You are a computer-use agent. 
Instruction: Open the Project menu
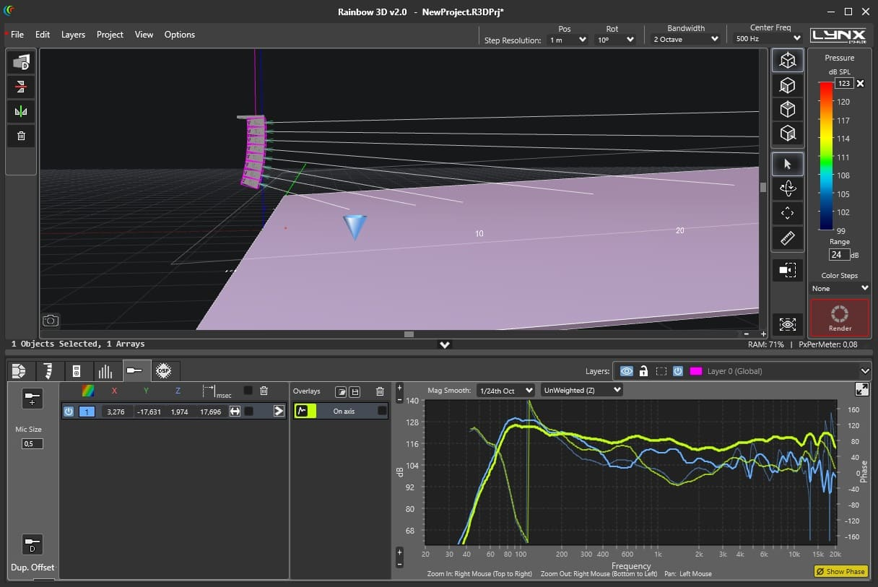point(110,35)
